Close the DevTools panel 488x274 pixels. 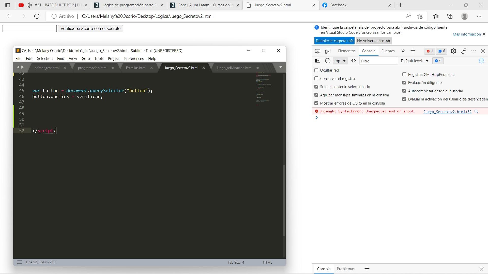point(483,51)
